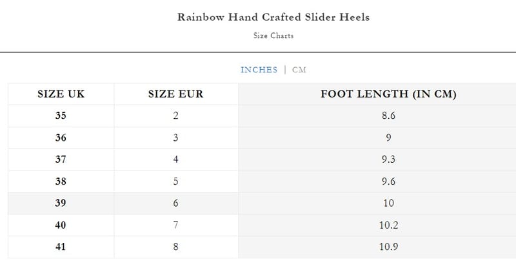The image size is (516, 270).
Task: Select the UK size 38 row label
Action: click(61, 182)
